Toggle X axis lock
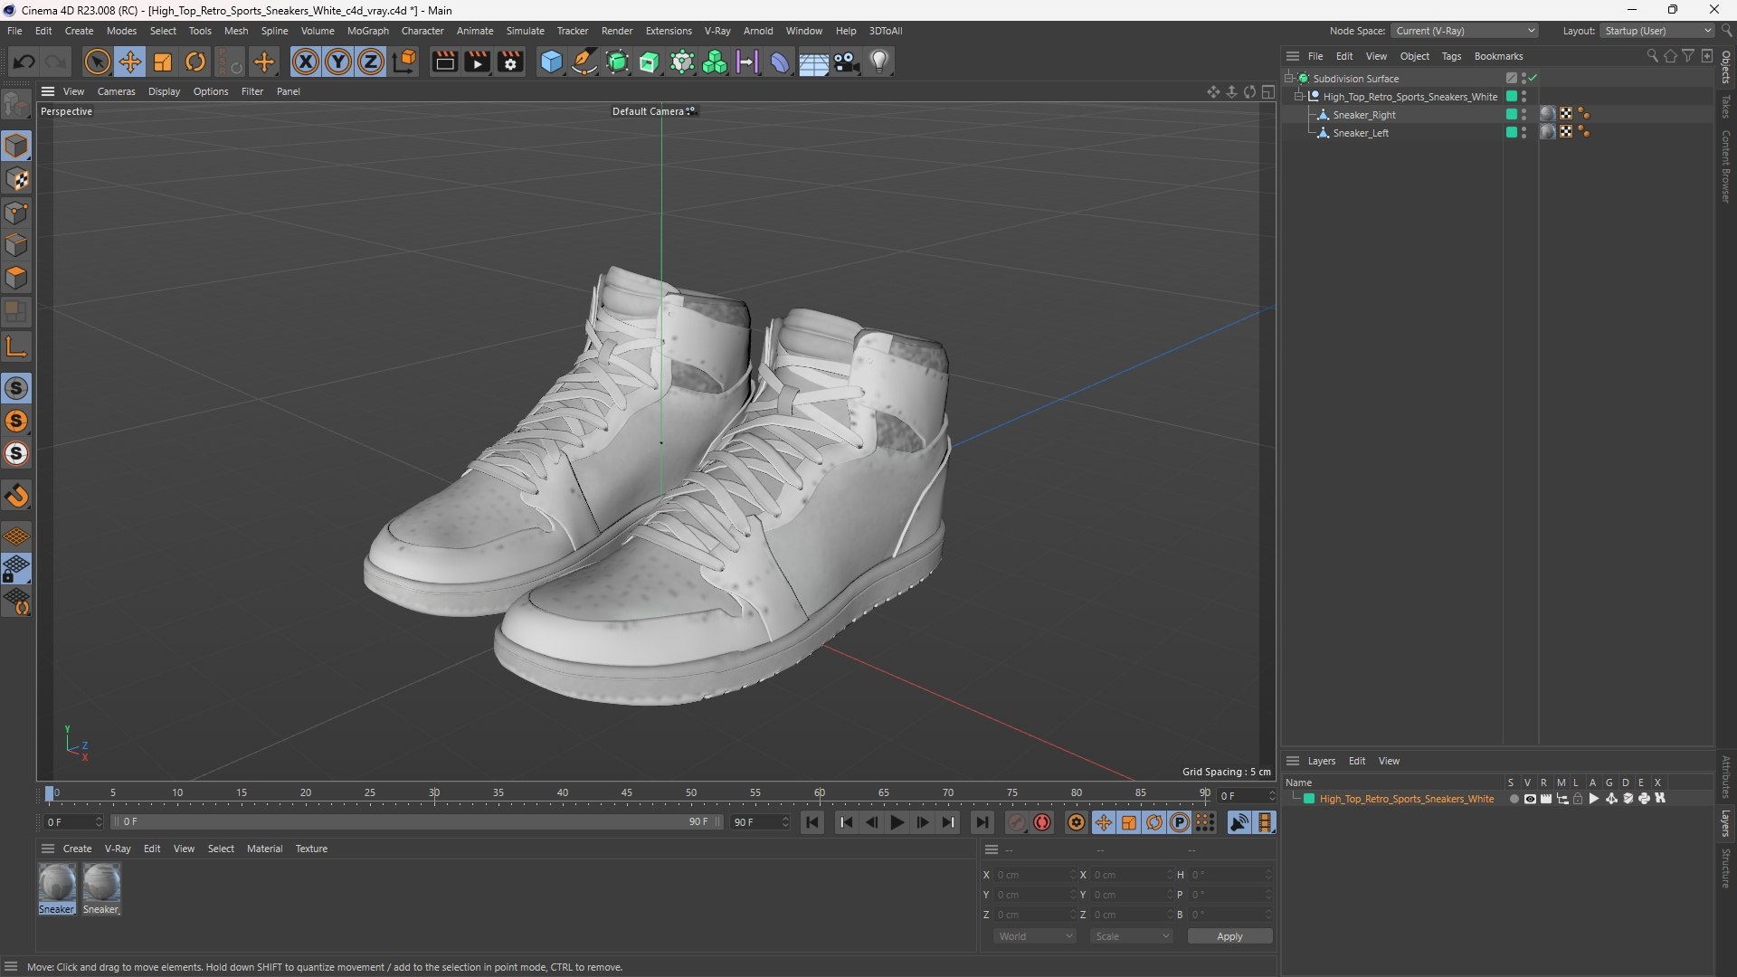 [306, 62]
